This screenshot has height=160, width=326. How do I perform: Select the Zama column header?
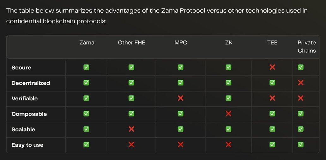pyautogui.click(x=87, y=42)
